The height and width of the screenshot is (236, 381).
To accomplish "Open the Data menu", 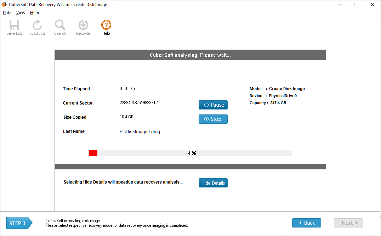I will pyautogui.click(x=7, y=13).
